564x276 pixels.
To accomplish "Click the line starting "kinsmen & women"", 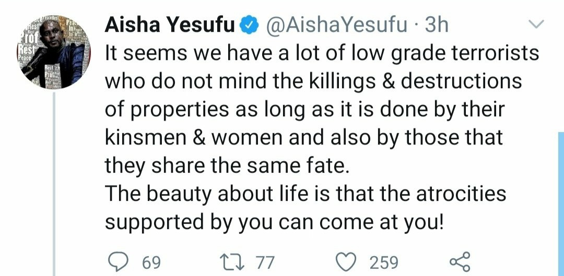I will pyautogui.click(x=304, y=138).
